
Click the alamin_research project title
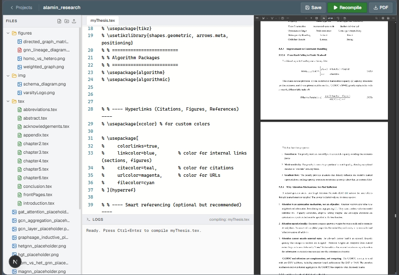click(62, 8)
